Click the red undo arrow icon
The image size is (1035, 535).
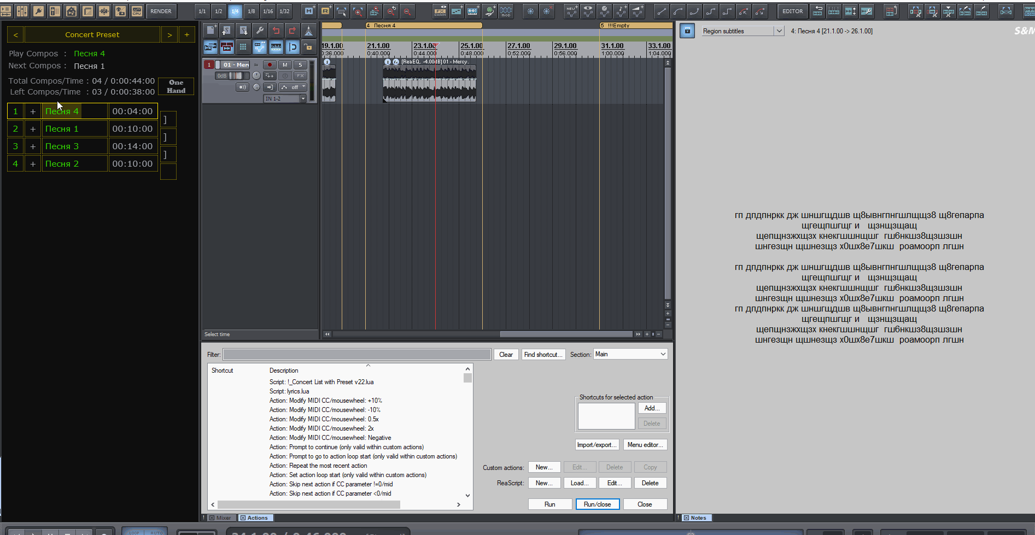(276, 31)
